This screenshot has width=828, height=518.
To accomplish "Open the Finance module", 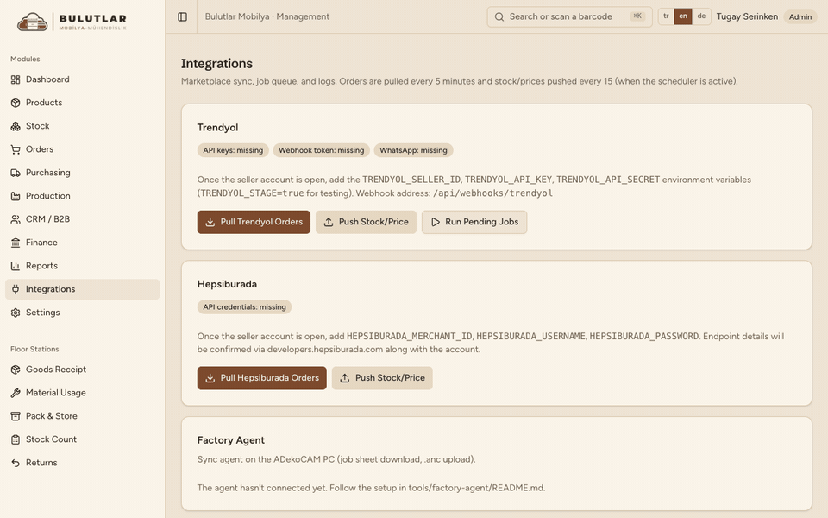I will (x=83, y=243).
